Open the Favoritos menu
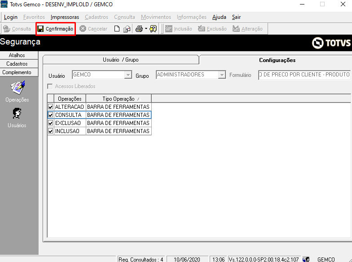The image size is (352, 262). click(34, 17)
